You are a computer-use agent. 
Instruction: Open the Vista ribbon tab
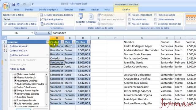point(107,9)
